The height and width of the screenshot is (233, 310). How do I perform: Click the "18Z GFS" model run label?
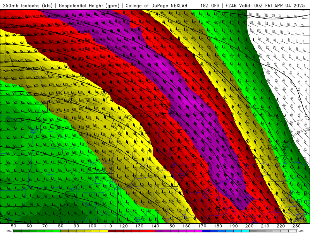tap(210, 6)
